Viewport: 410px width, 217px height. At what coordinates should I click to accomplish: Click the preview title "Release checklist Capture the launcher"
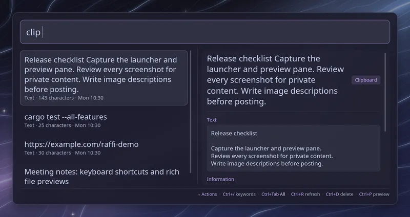coord(275,80)
